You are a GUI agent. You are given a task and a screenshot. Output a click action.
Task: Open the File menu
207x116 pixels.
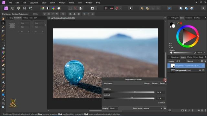[10, 3]
